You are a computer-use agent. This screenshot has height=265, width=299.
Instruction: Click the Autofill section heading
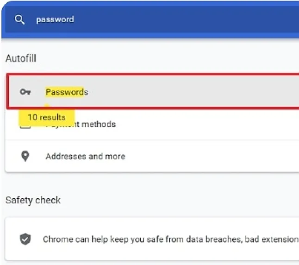[x=21, y=58]
